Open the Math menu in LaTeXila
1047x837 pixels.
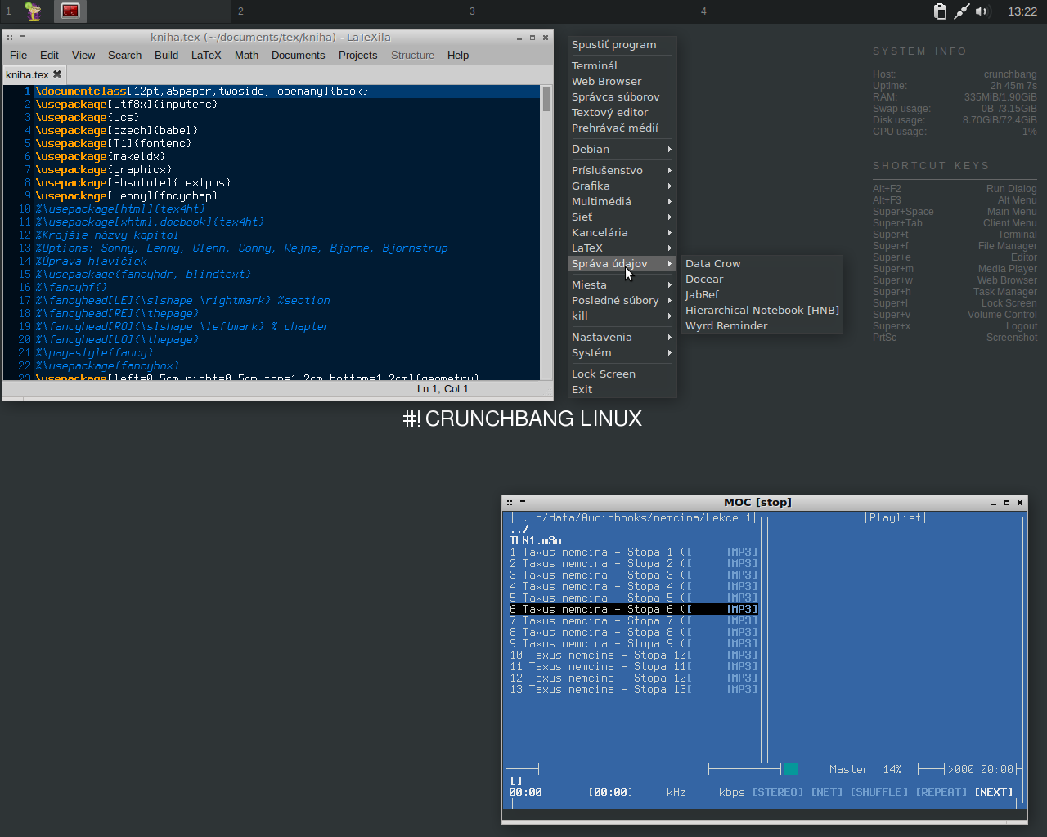pos(246,56)
